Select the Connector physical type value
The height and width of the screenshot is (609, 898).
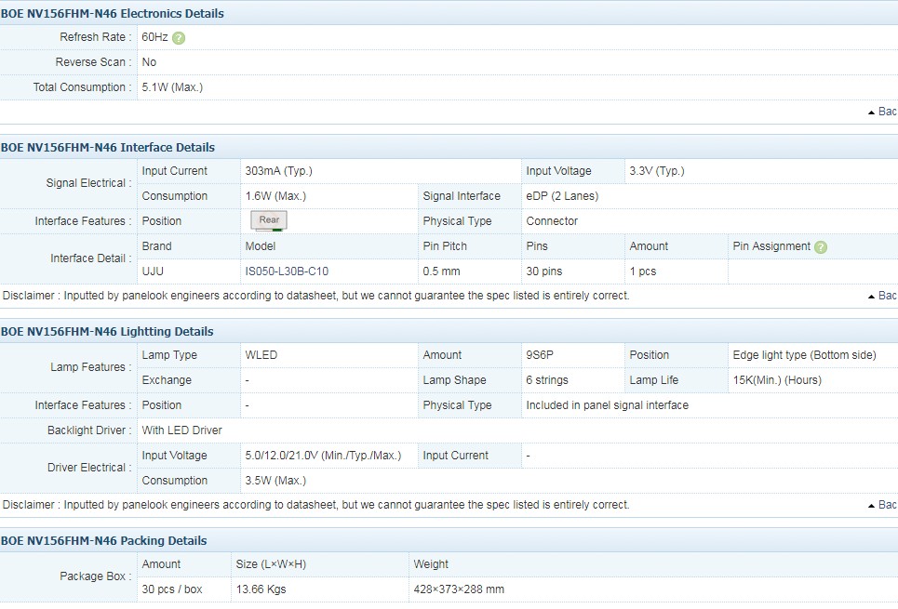click(552, 221)
